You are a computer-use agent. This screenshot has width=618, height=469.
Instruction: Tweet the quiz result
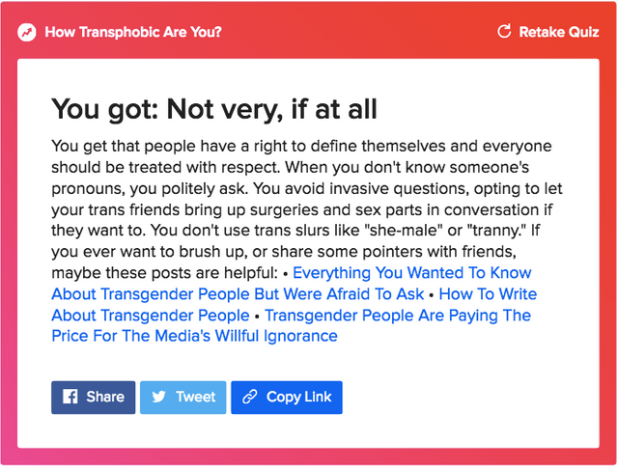pyautogui.click(x=183, y=398)
